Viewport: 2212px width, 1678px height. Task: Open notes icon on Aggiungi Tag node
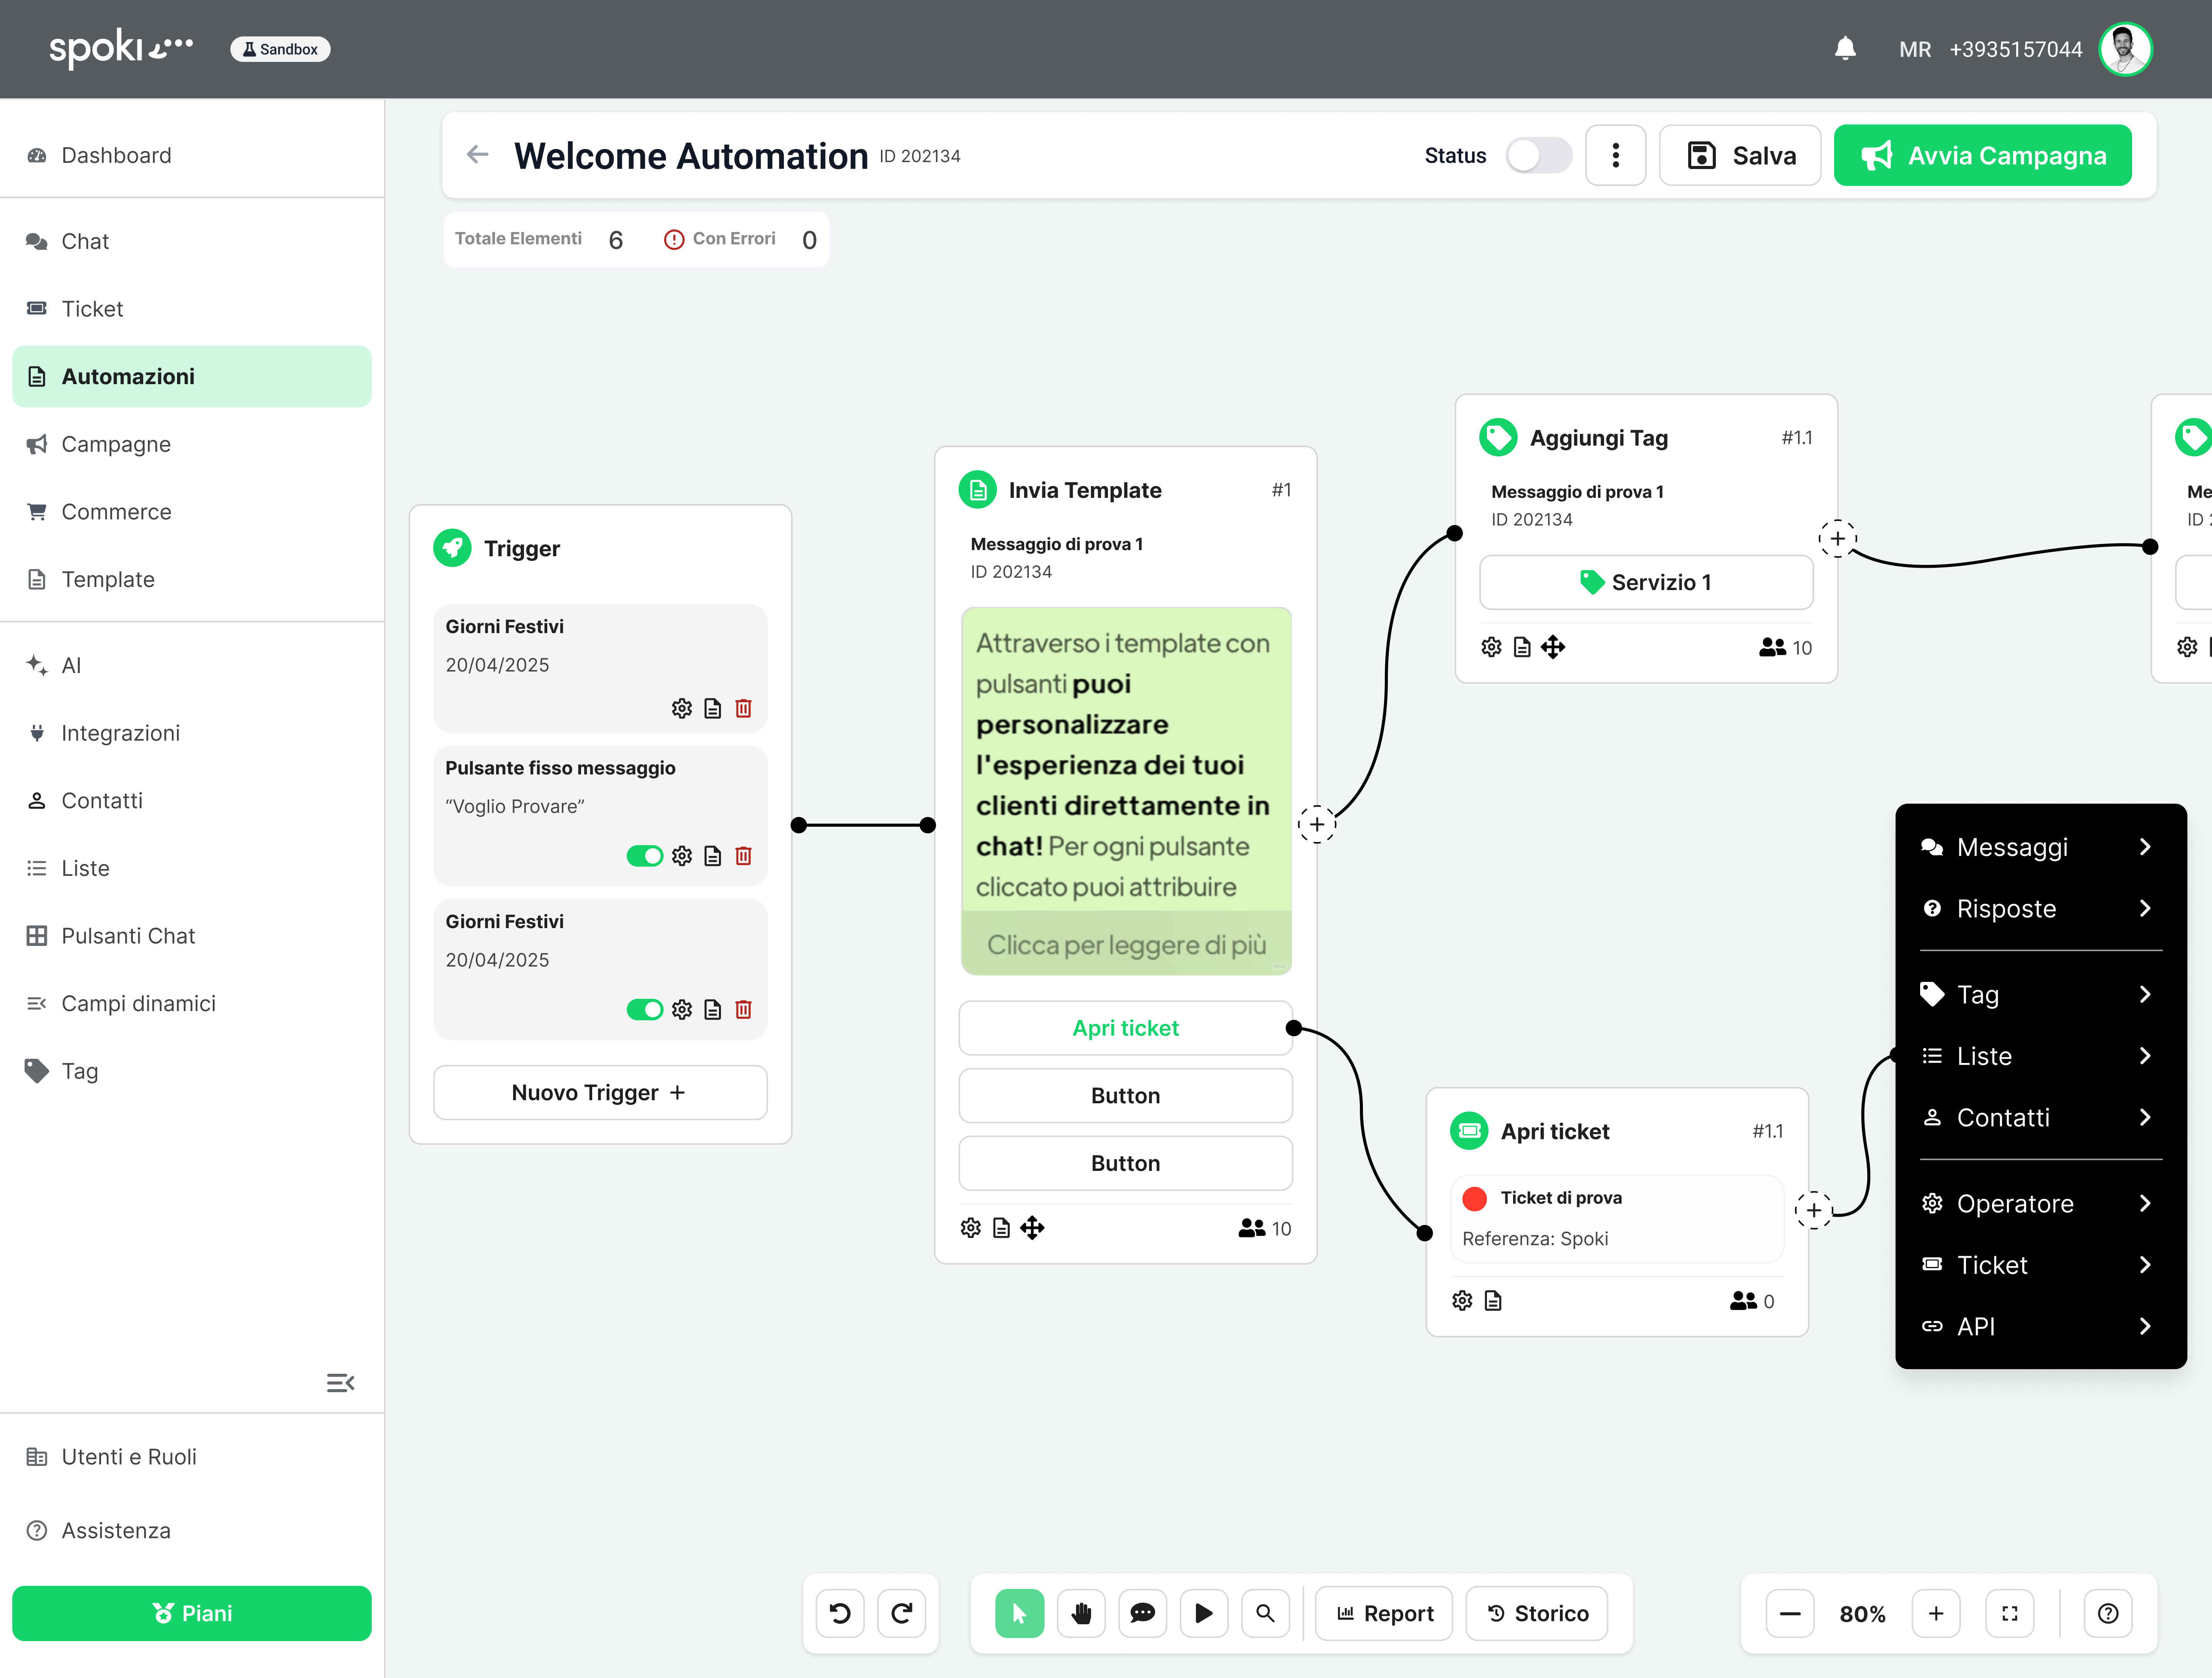point(1522,647)
